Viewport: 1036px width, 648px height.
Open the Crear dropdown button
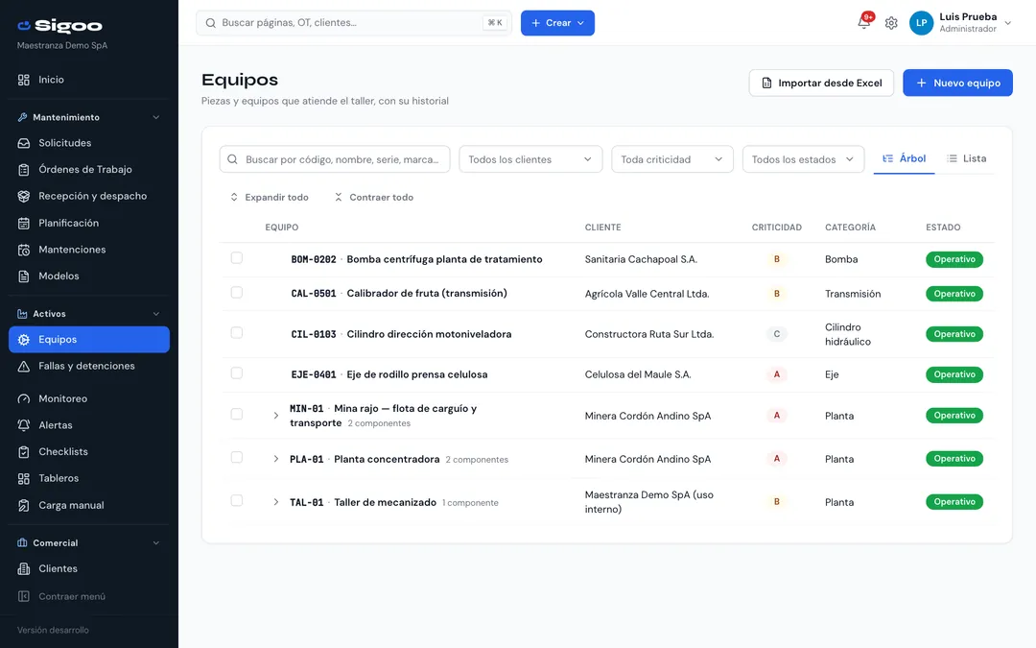point(557,23)
